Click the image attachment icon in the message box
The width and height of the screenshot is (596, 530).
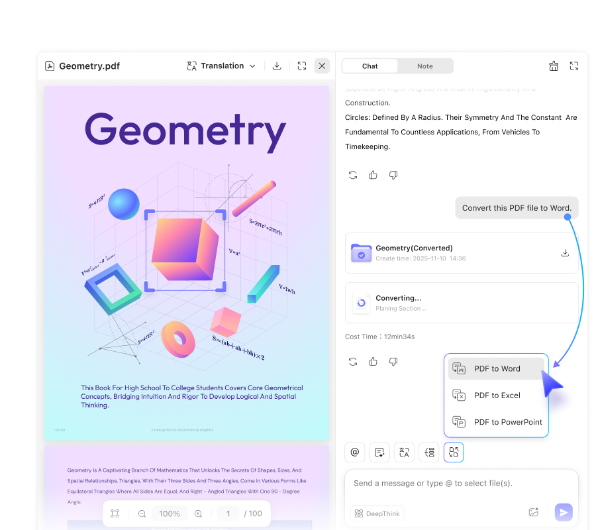[x=534, y=512]
